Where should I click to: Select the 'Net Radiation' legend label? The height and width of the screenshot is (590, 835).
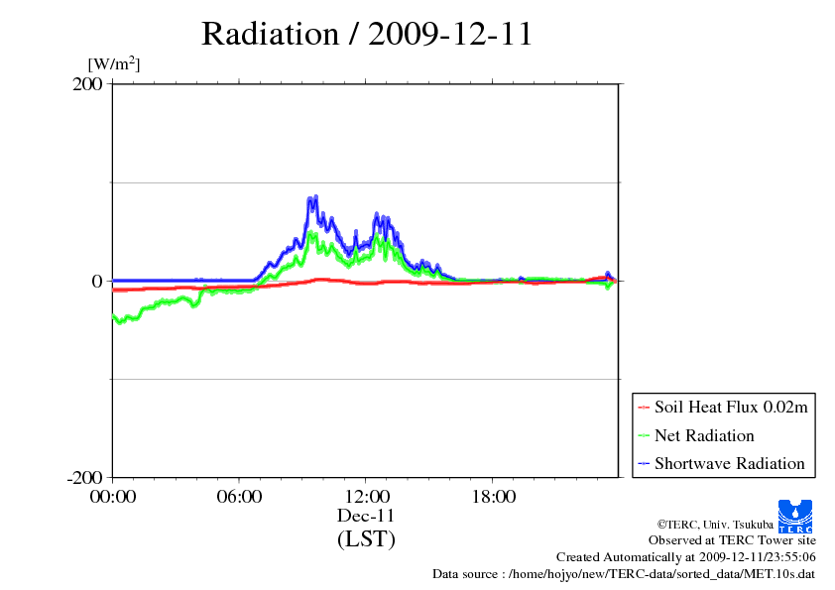pos(704,435)
